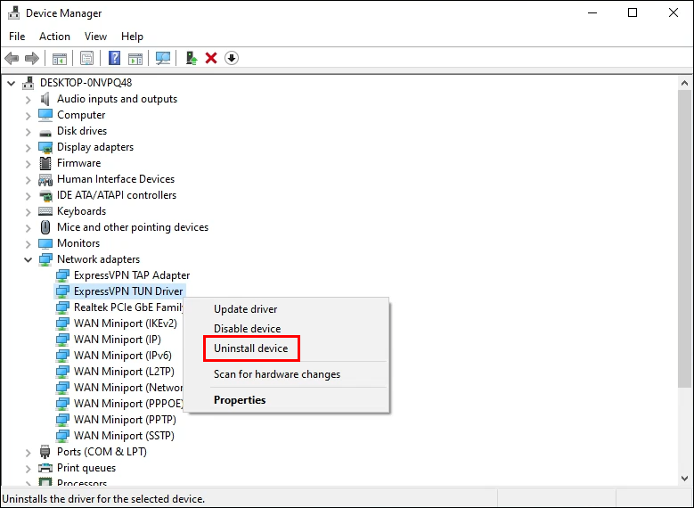Click Scan for hardware changes monitor icon
This screenshot has height=508, width=694.
tap(163, 58)
